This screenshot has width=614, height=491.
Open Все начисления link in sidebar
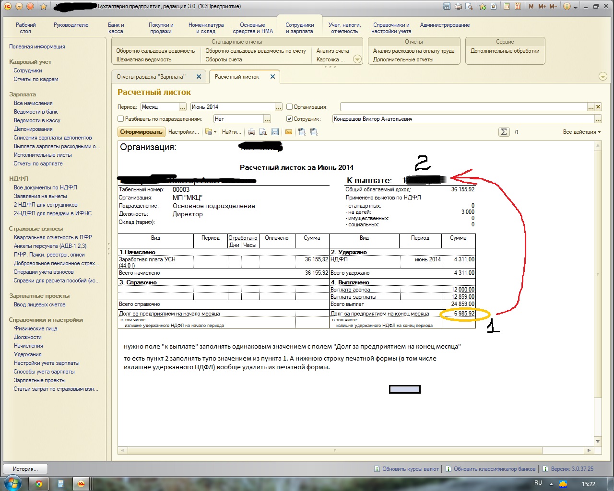(33, 103)
